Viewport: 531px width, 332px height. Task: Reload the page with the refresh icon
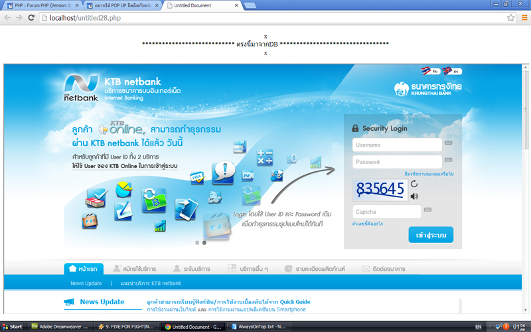pos(31,18)
